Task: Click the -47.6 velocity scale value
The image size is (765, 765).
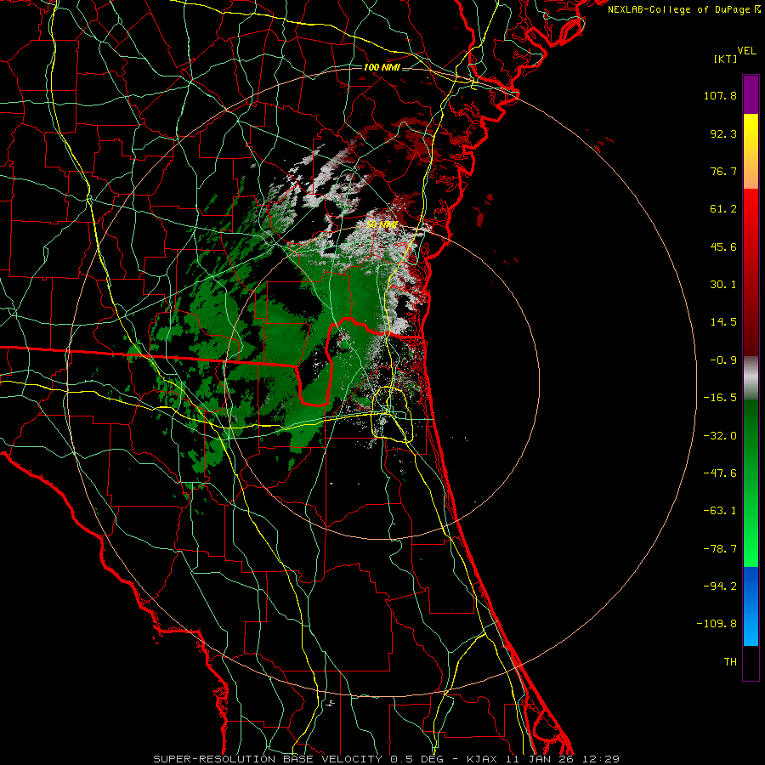Action: coord(720,473)
